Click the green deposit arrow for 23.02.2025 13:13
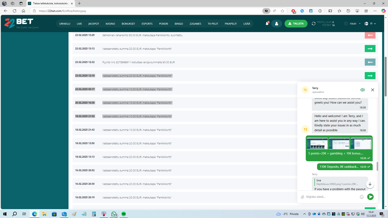 (x=370, y=49)
